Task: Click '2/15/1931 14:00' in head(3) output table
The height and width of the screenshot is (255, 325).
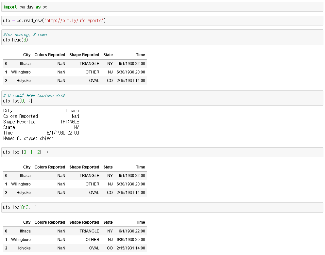Action: [131, 81]
